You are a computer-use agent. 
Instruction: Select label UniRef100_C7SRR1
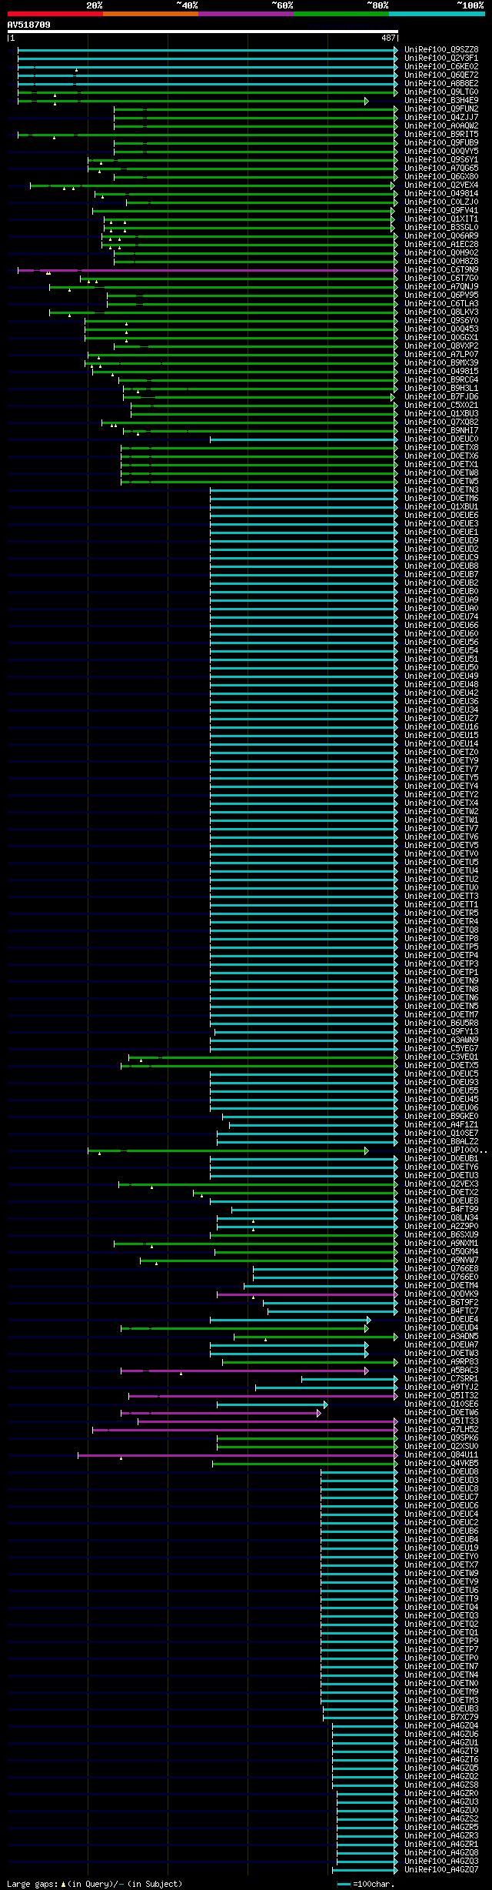coord(441,1379)
